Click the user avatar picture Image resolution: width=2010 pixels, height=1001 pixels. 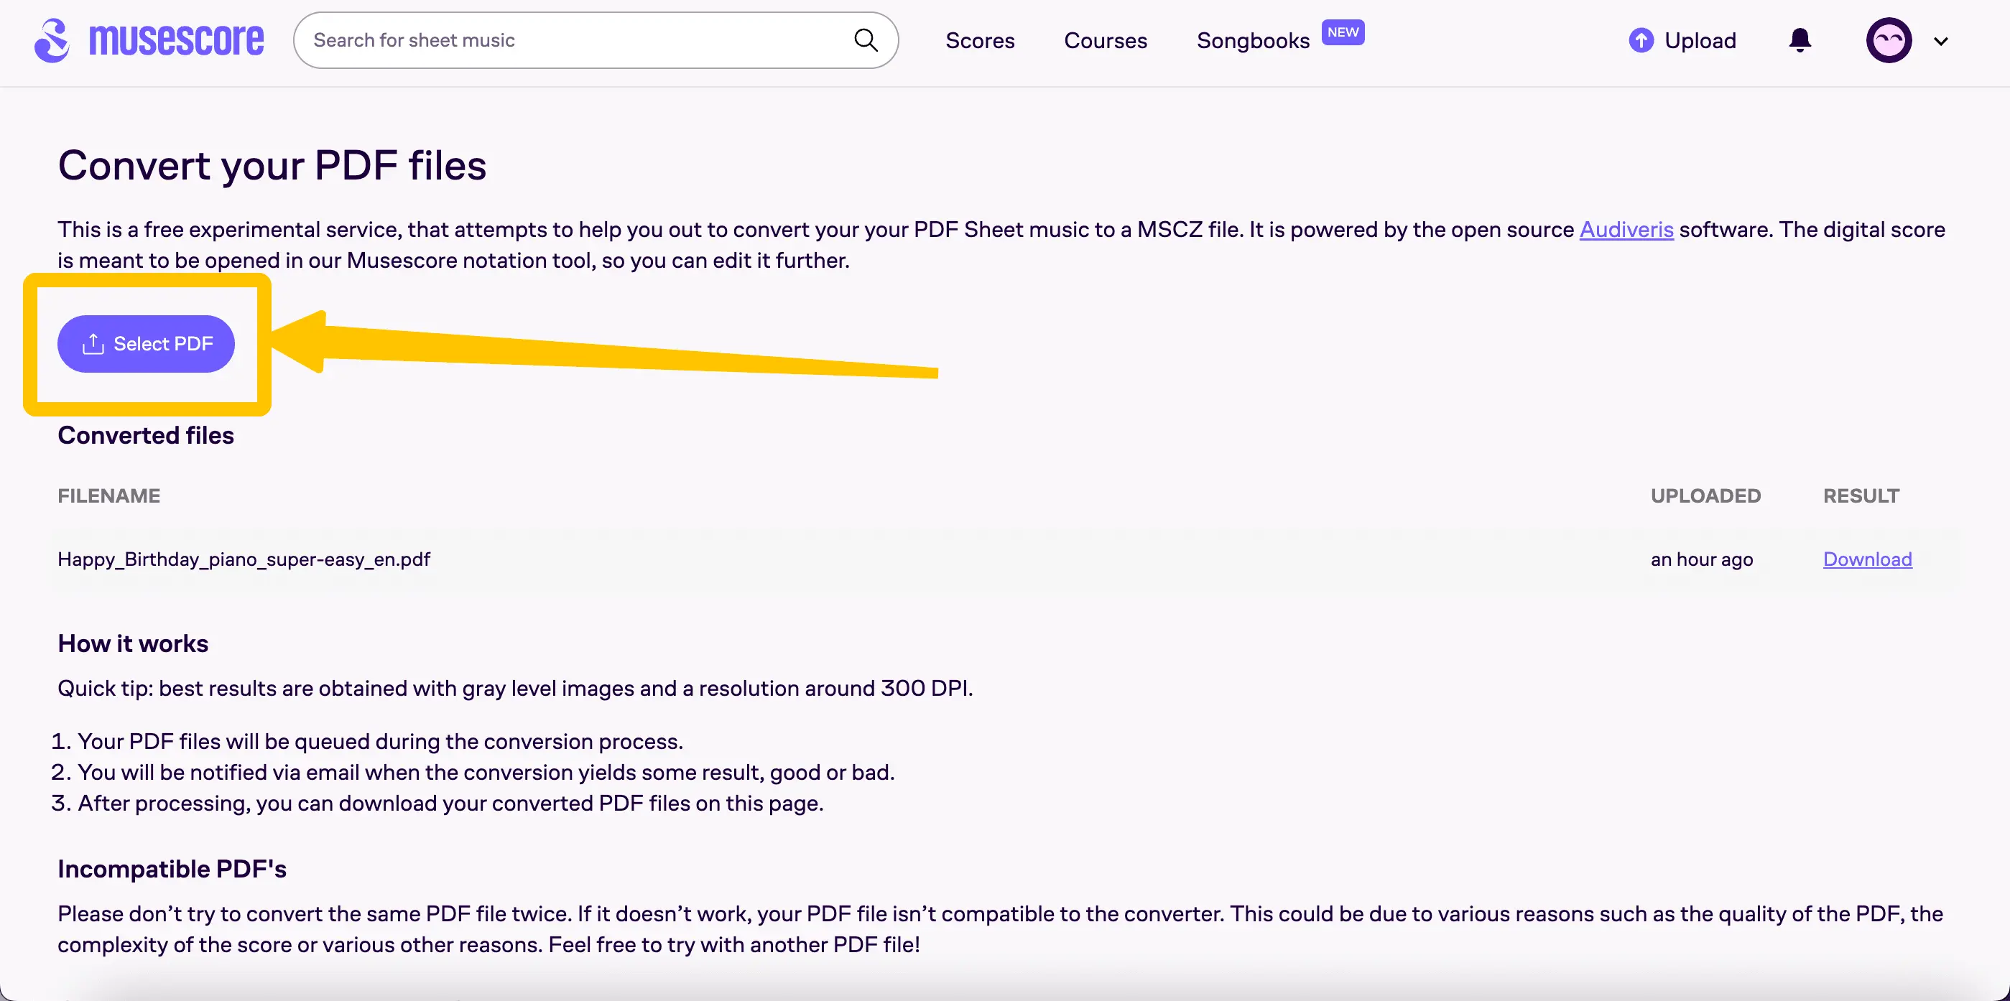coord(1889,40)
